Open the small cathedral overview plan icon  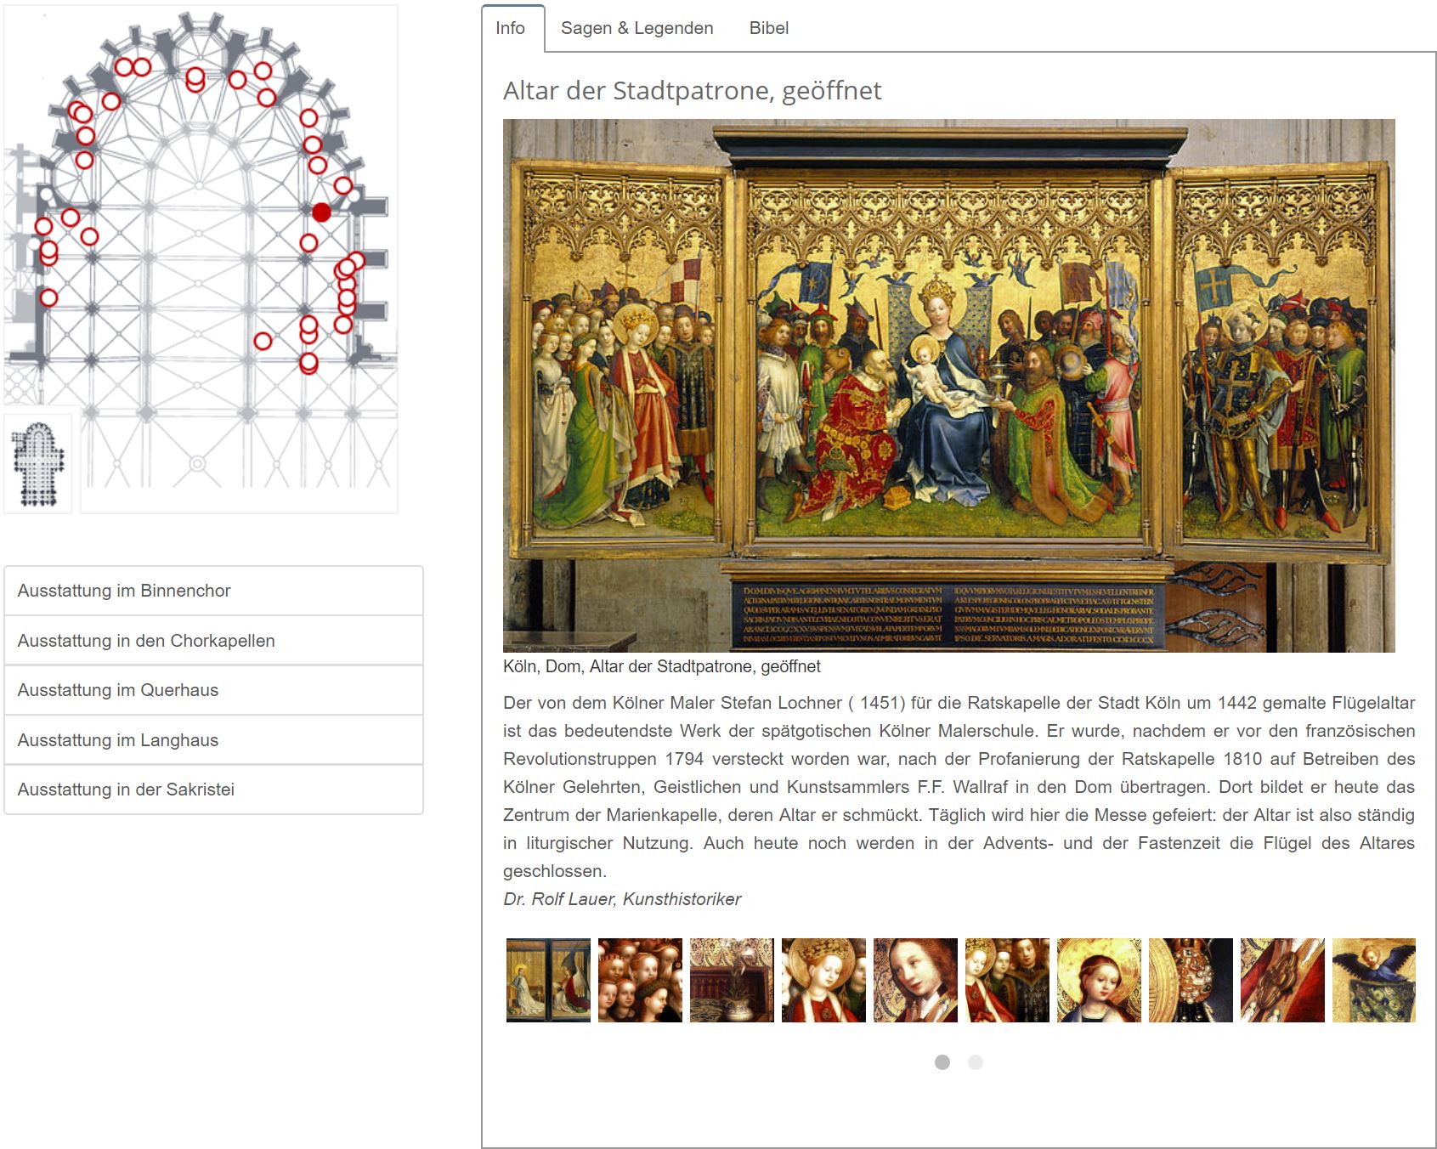(38, 463)
